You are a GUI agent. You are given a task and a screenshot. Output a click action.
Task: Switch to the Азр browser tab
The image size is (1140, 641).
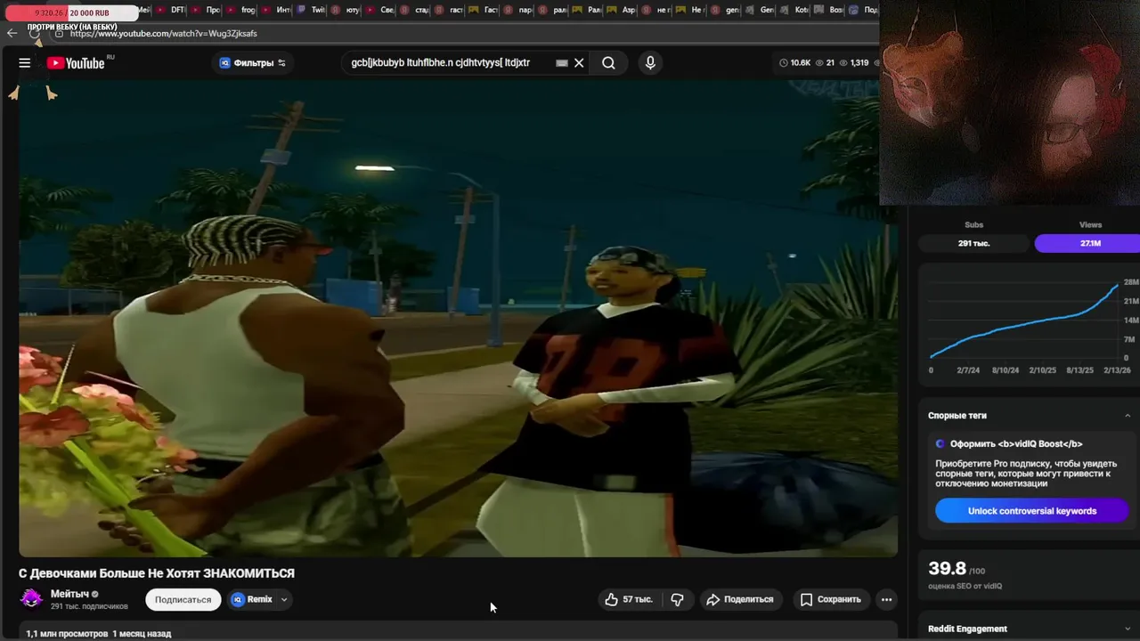pyautogui.click(x=621, y=10)
